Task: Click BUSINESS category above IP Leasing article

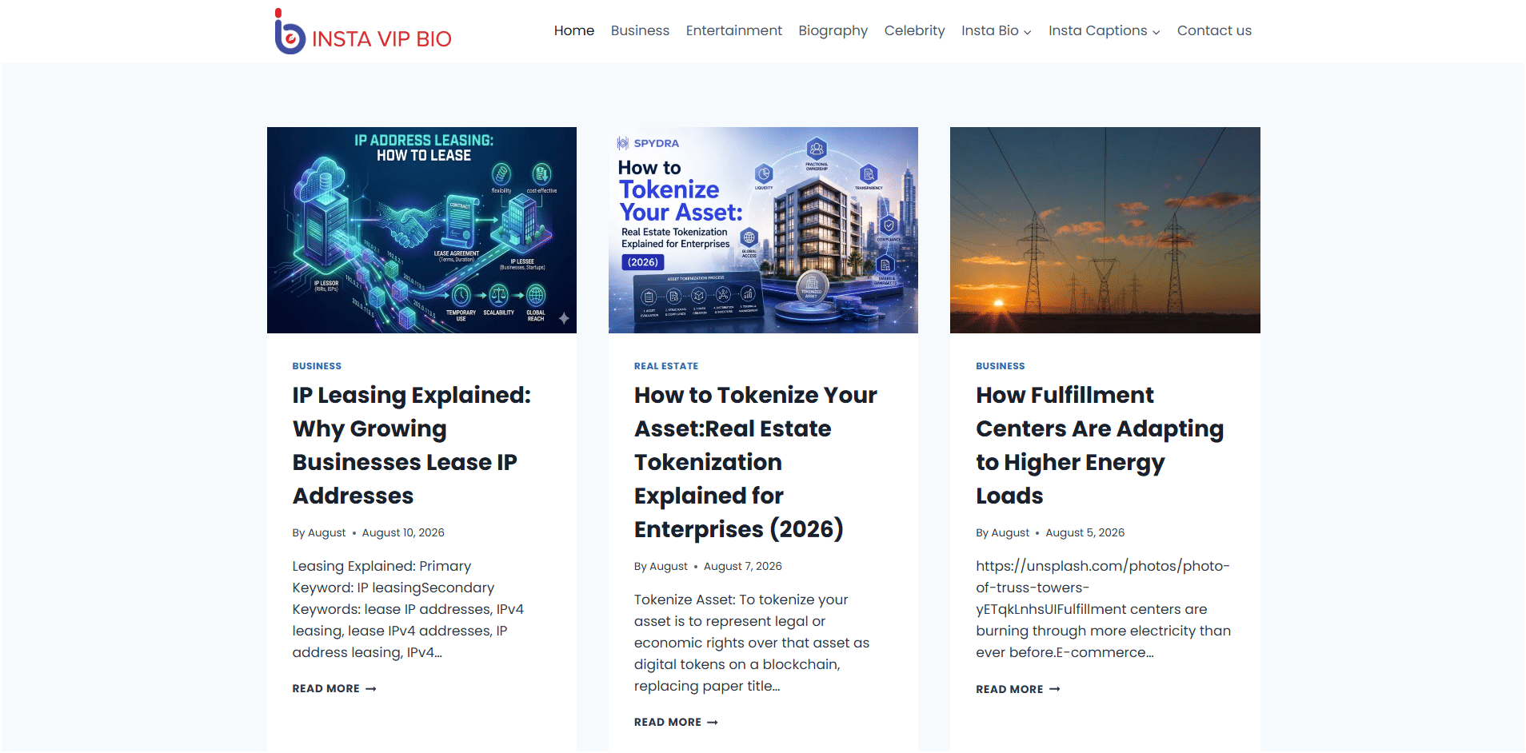Action: [317, 366]
